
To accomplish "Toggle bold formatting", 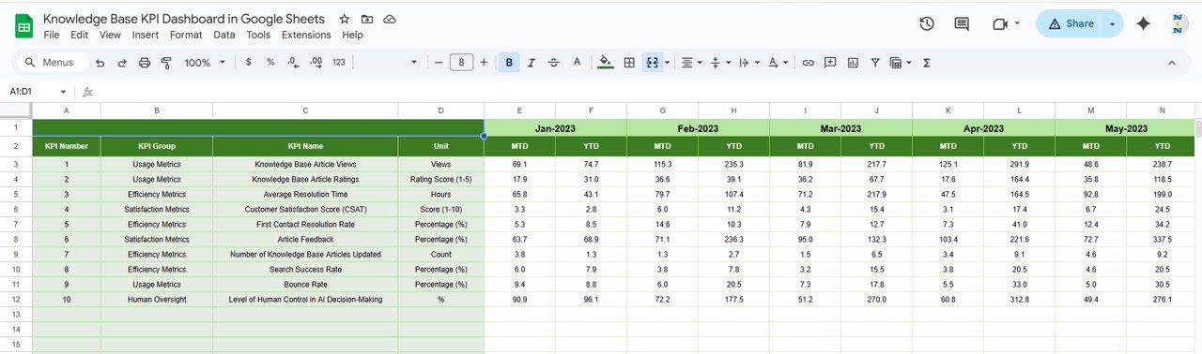I will pyautogui.click(x=509, y=63).
